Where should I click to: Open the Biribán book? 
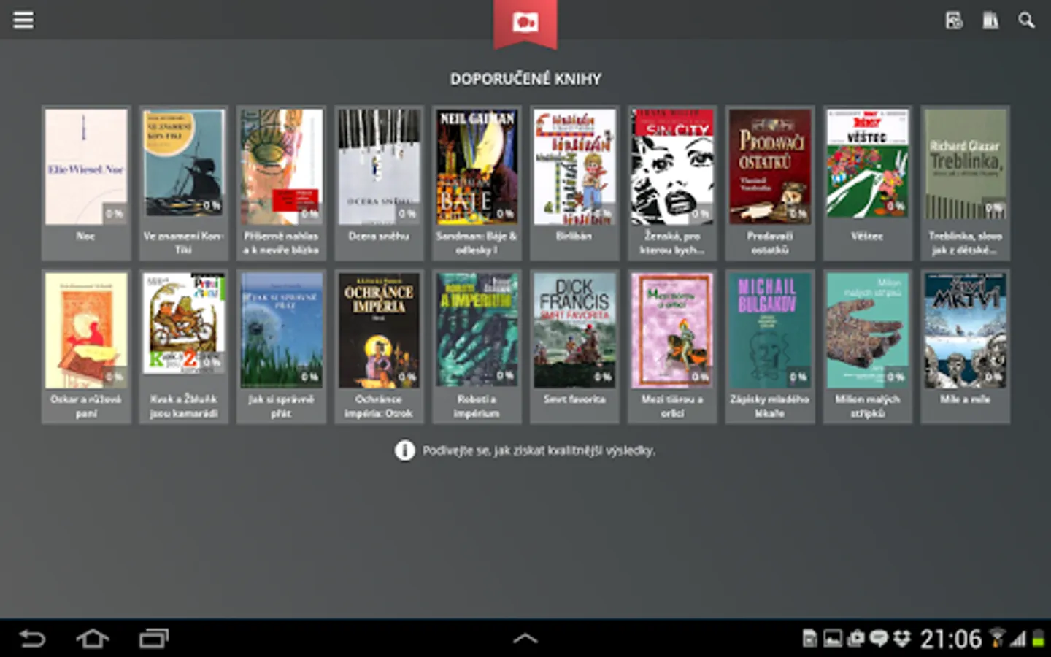(x=574, y=182)
